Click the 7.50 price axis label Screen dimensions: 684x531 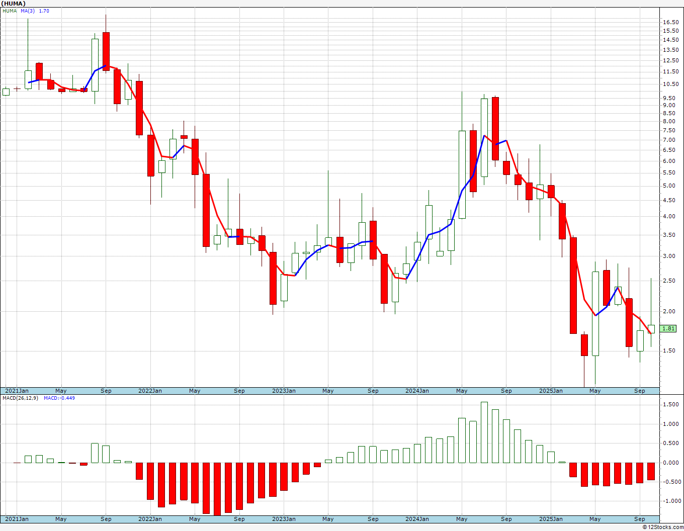click(x=669, y=130)
